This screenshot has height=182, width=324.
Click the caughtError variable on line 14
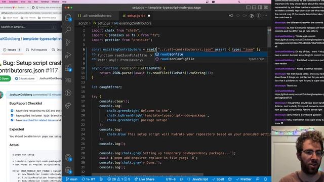pyautogui.click(x=110, y=87)
